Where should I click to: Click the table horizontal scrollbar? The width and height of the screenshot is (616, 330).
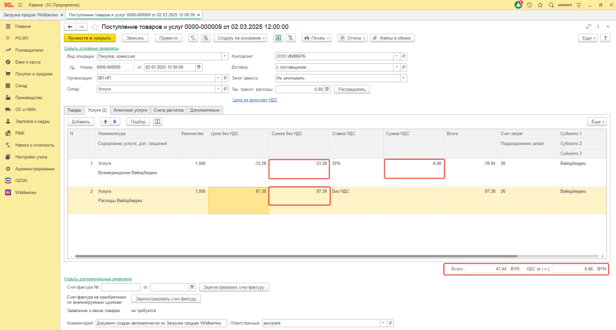pos(296,256)
